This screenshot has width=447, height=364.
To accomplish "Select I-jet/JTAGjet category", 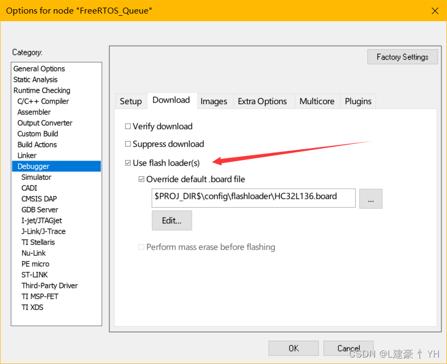I will pos(56,221).
